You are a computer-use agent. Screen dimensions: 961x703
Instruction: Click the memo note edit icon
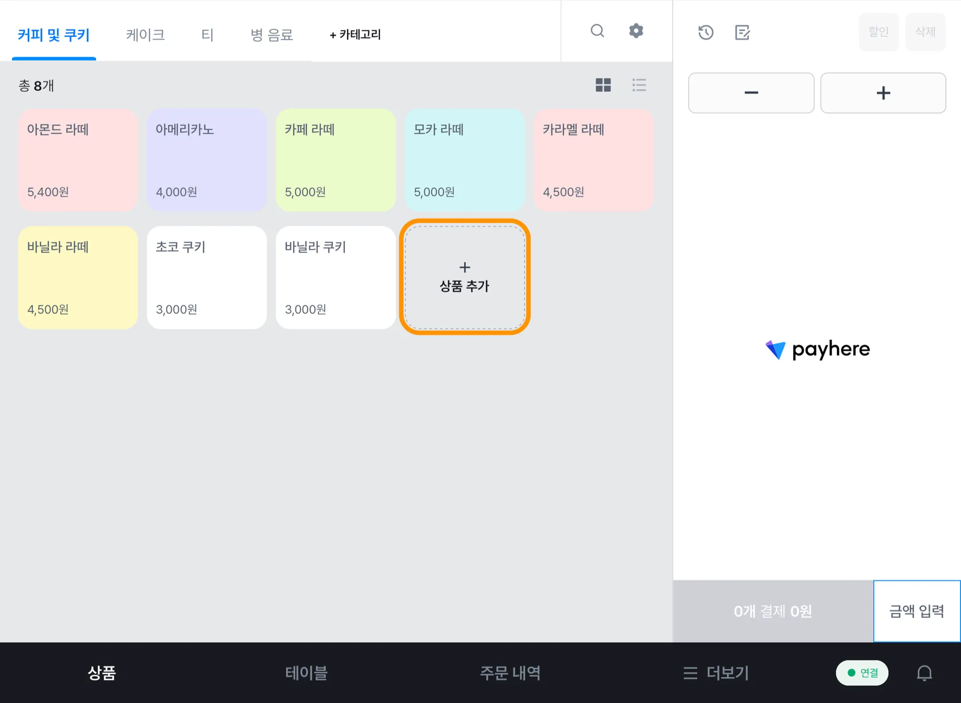pyautogui.click(x=742, y=33)
